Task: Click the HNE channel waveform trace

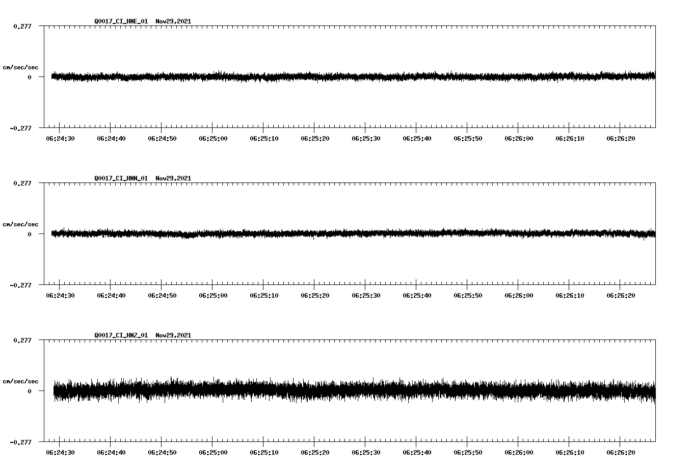Action: click(353, 76)
